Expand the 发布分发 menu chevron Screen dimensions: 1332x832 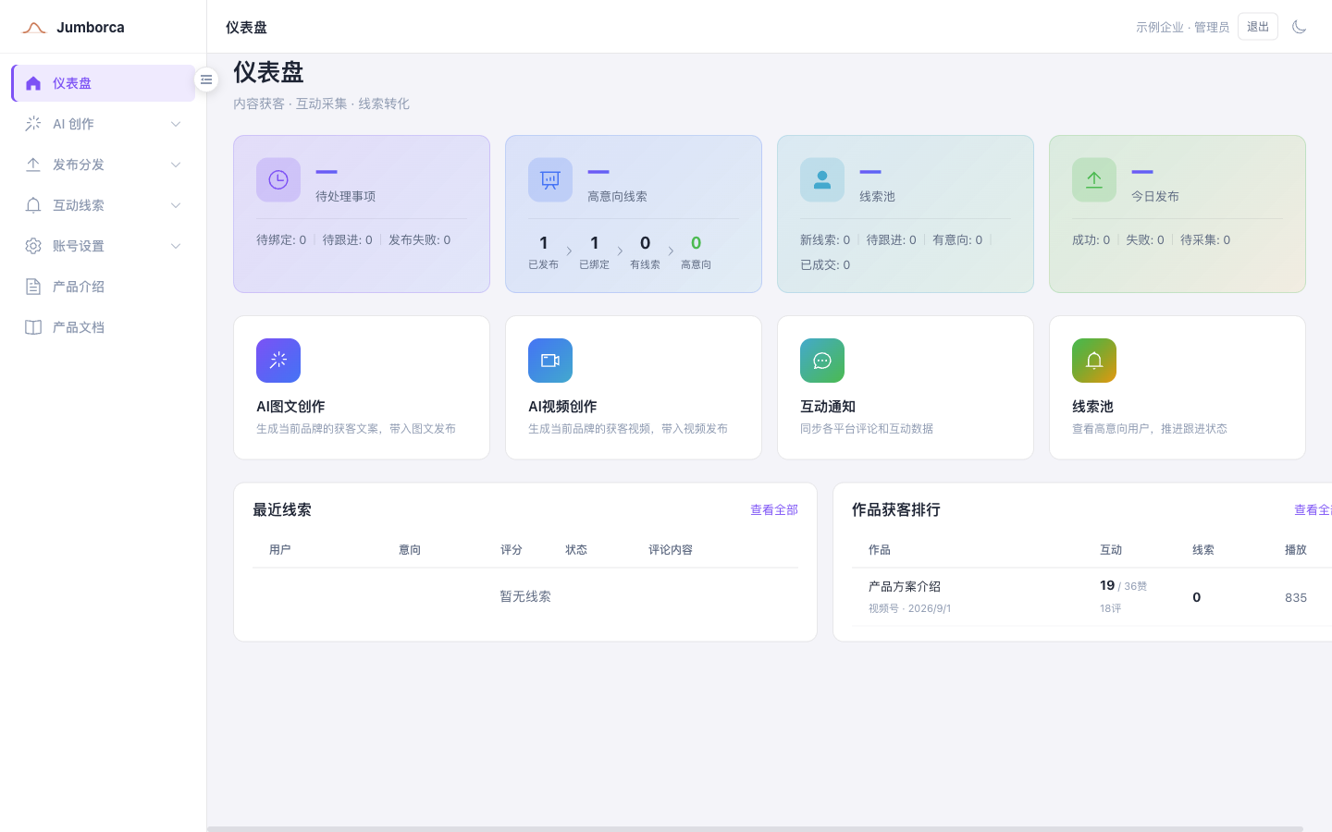pos(176,165)
